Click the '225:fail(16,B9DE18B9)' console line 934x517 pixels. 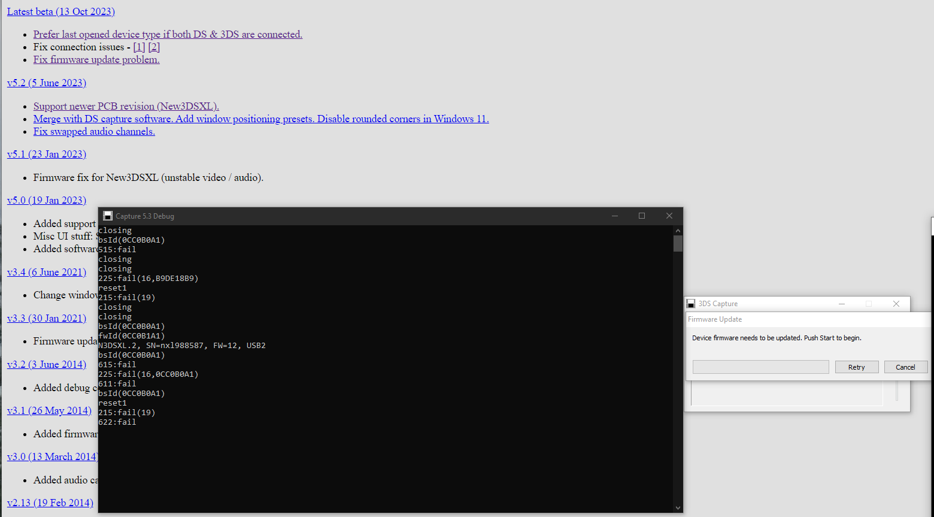(148, 279)
